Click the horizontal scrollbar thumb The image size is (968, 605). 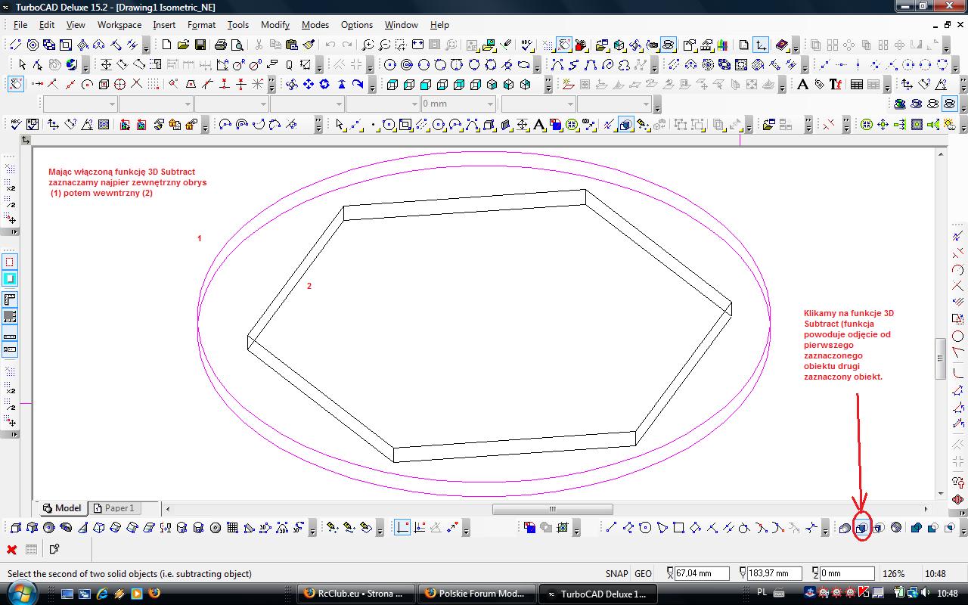(x=552, y=509)
